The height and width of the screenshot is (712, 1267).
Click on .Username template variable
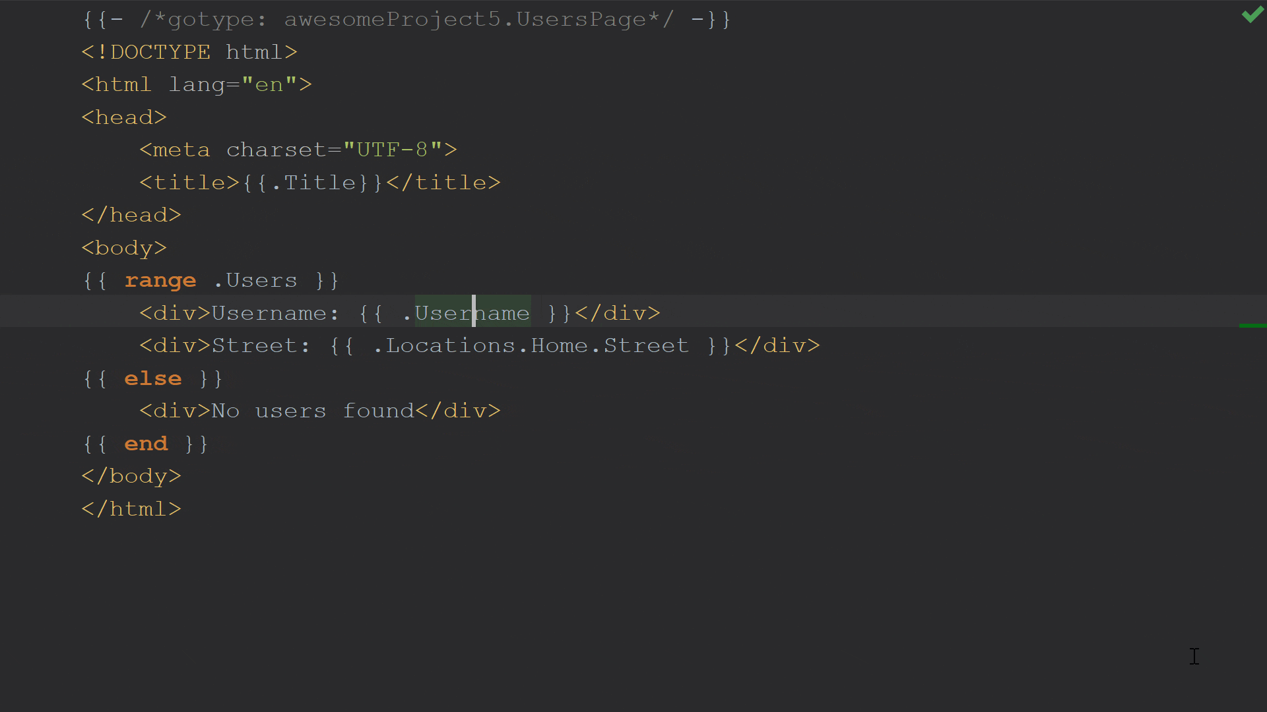(465, 313)
